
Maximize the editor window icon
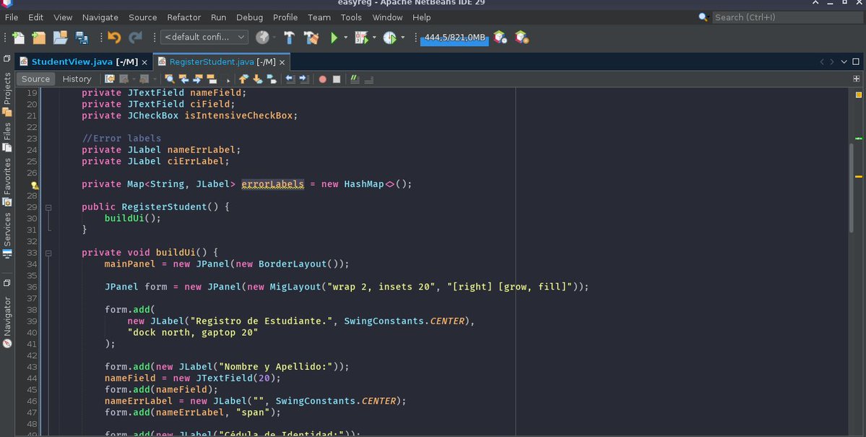point(855,62)
